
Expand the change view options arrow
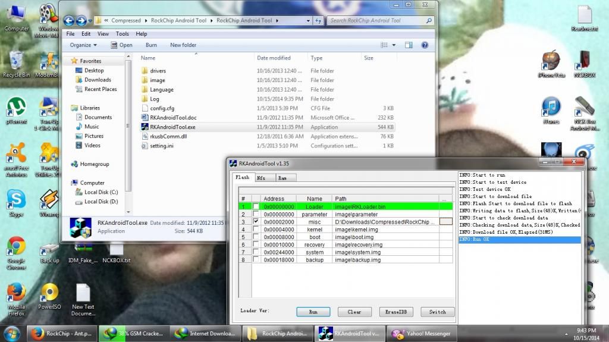coord(394,45)
